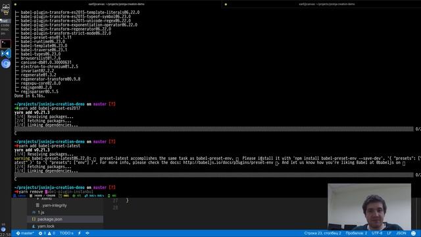
Task: Click the webcam video overlay
Action: coord(369,207)
